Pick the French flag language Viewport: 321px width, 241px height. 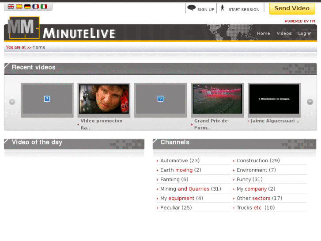(35, 7)
